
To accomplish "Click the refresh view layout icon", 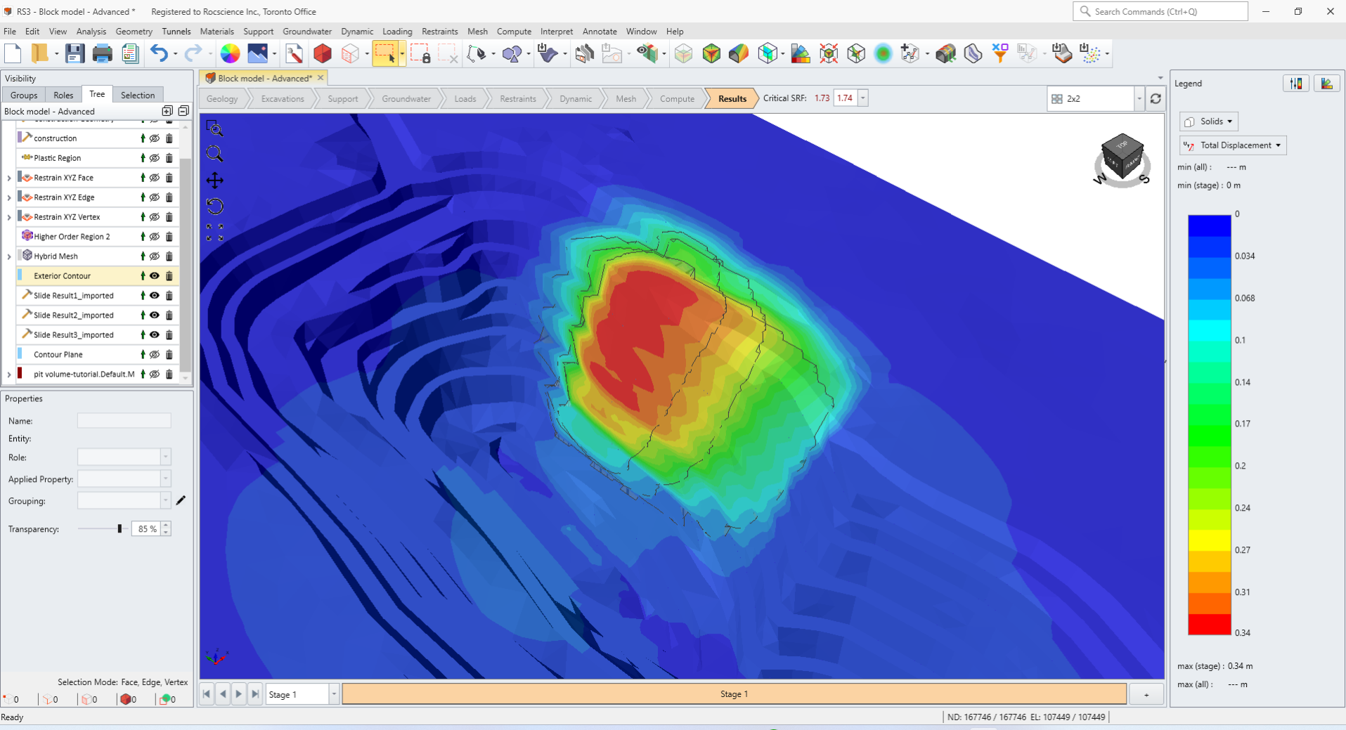I will coord(1156,99).
